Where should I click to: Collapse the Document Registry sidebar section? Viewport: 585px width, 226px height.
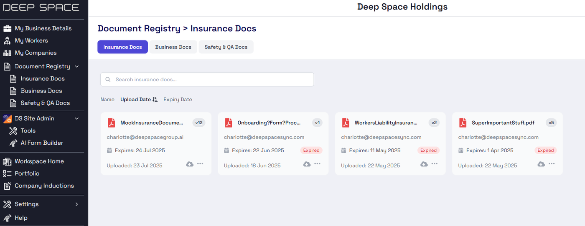76,67
